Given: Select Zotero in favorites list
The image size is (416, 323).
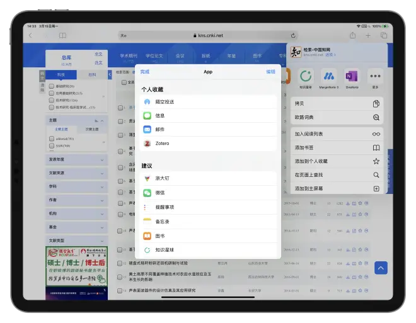Looking at the screenshot, I should [x=208, y=144].
